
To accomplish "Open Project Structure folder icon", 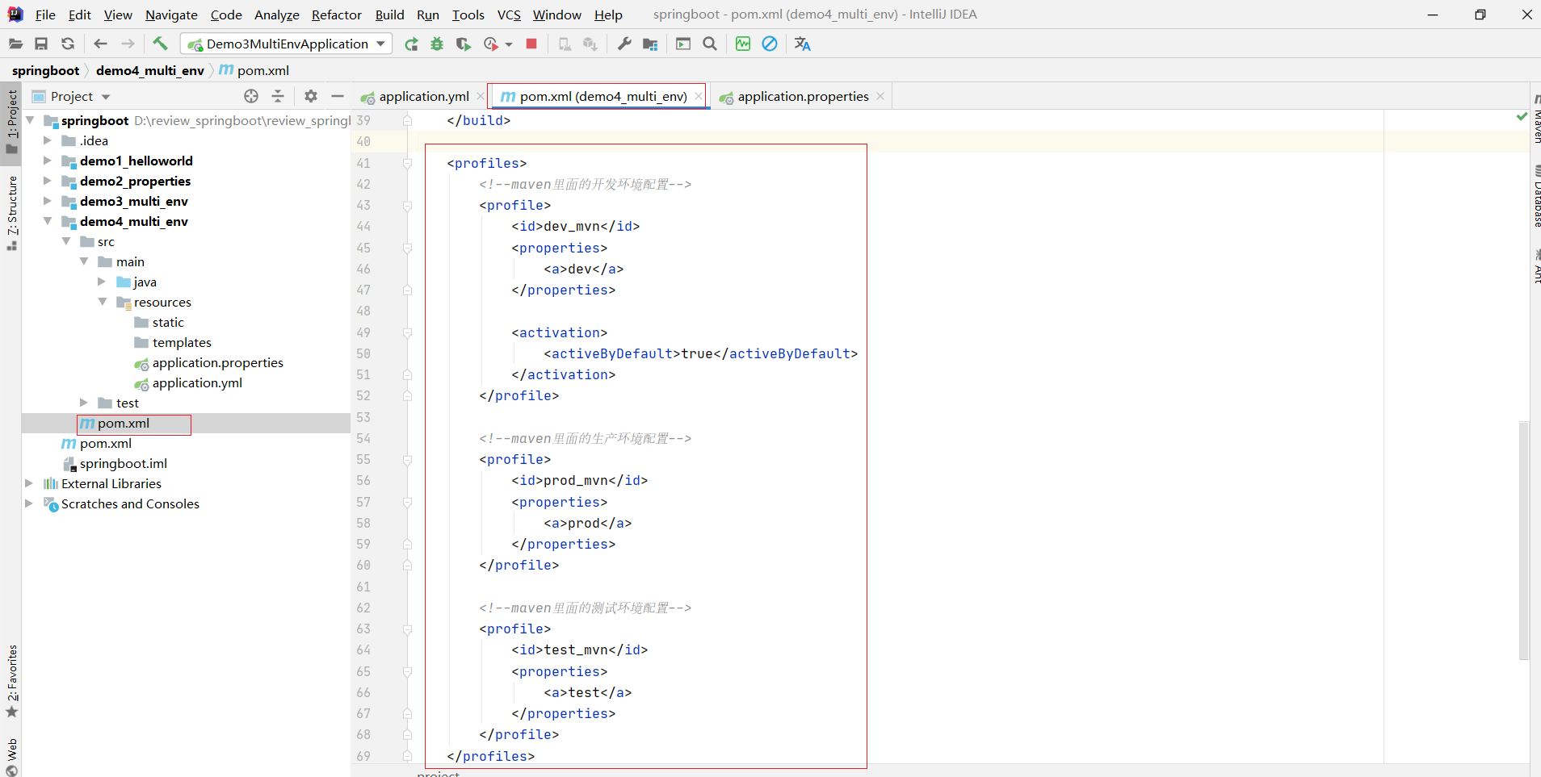I will pos(650,44).
